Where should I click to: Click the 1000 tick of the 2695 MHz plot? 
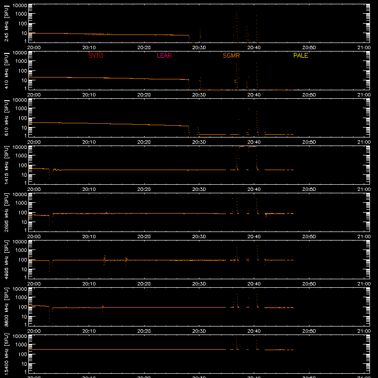coord(21,203)
